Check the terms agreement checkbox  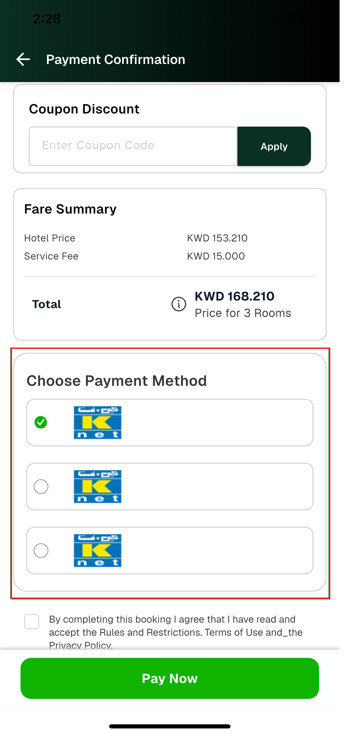coord(32,622)
